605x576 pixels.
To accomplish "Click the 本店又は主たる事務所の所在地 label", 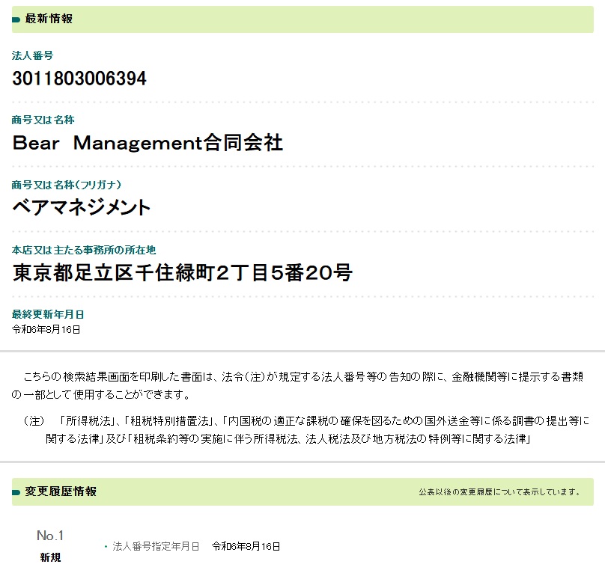I will pyautogui.click(x=84, y=250).
